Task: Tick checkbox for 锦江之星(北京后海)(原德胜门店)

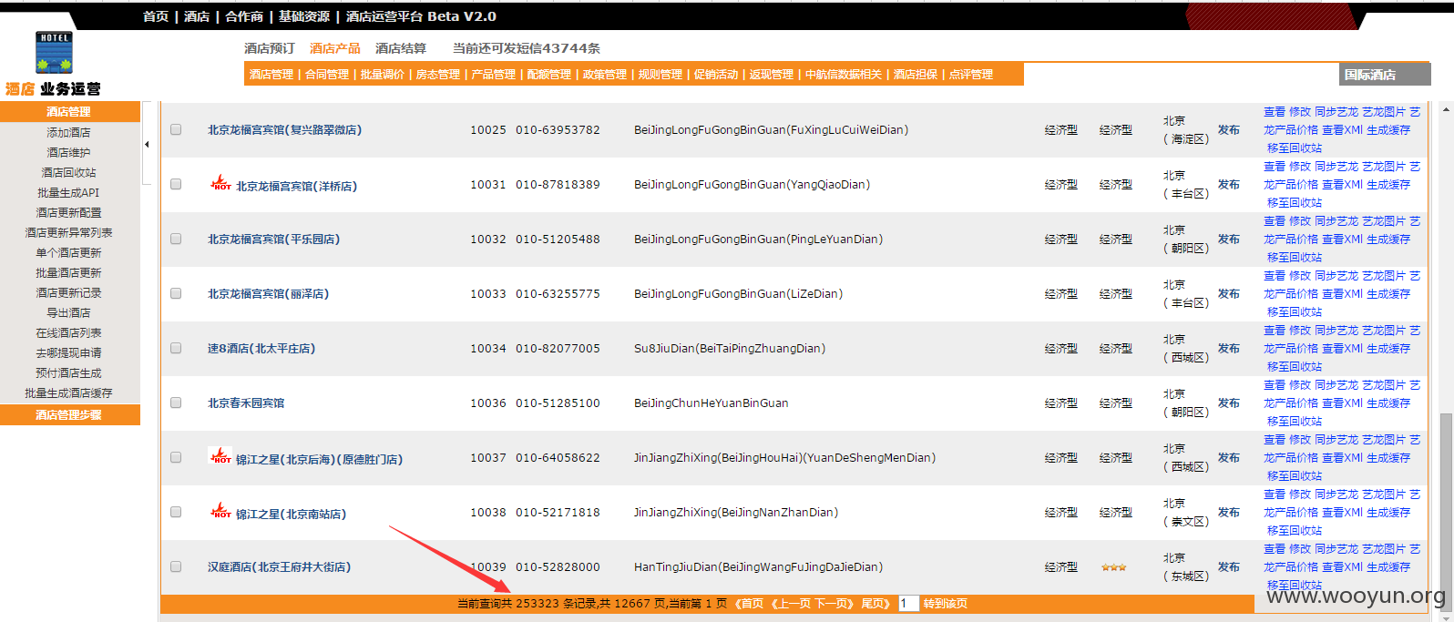Action: click(x=176, y=457)
